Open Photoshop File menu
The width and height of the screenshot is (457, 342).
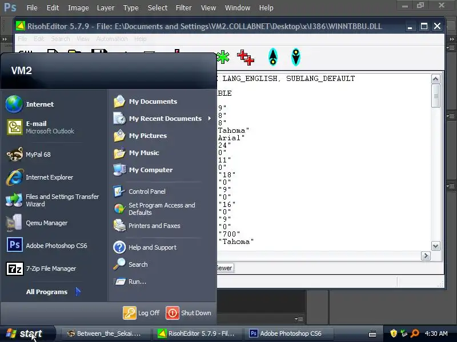[32, 8]
